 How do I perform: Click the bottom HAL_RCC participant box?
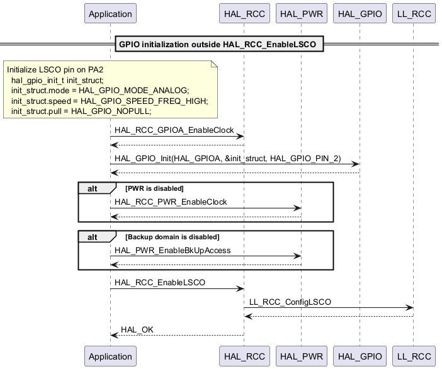244,356
